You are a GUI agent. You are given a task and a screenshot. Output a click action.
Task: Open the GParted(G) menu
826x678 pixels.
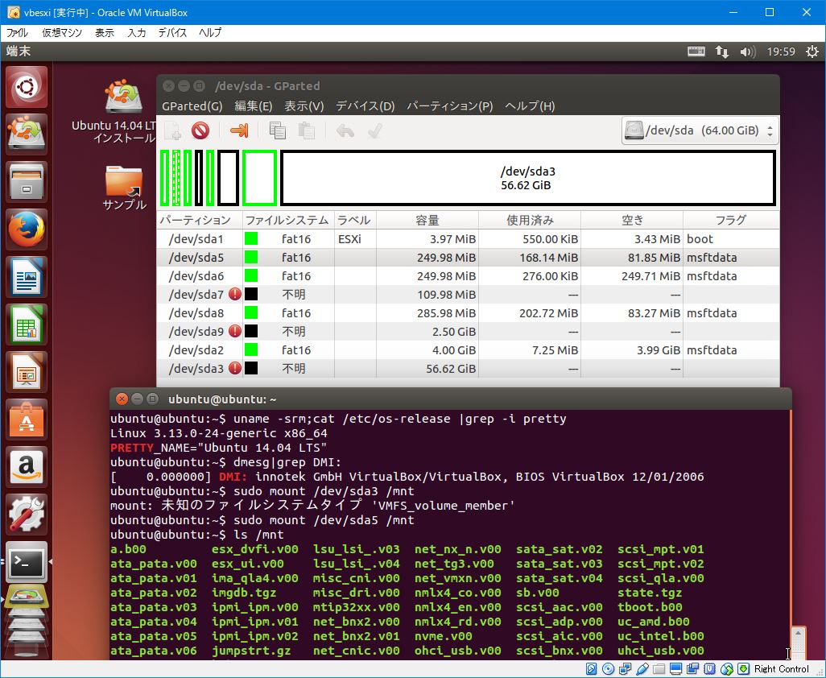tap(192, 106)
